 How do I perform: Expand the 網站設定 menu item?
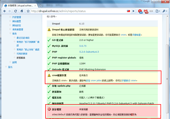pos(10,25)
